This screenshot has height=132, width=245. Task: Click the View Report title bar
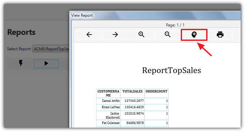point(155,15)
